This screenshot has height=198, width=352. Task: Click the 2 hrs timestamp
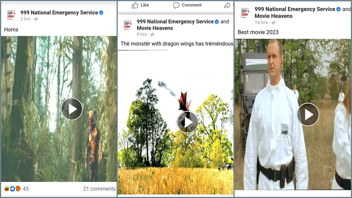pyautogui.click(x=26, y=19)
